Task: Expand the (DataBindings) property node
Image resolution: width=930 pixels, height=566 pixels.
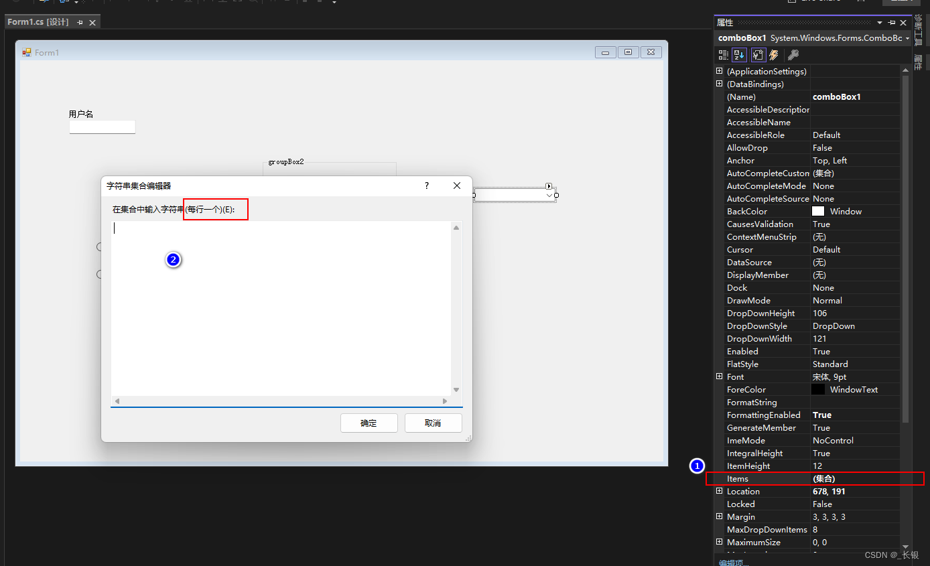Action: (x=720, y=84)
